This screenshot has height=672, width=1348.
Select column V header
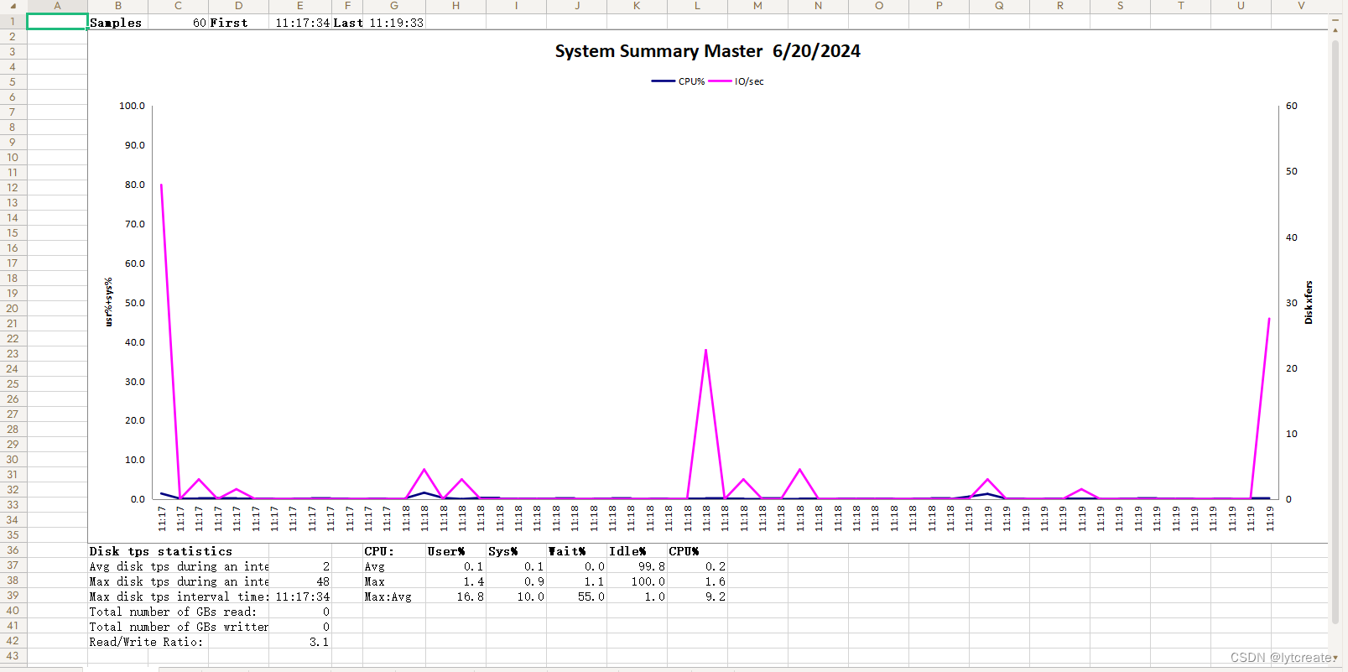coord(1301,6)
